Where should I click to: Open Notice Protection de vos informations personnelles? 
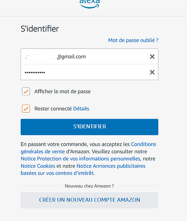[80, 159]
